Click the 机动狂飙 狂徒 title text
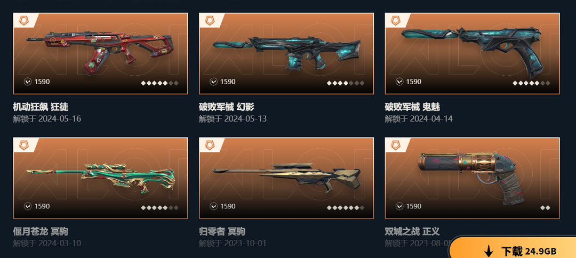This screenshot has width=576, height=258. point(41,107)
